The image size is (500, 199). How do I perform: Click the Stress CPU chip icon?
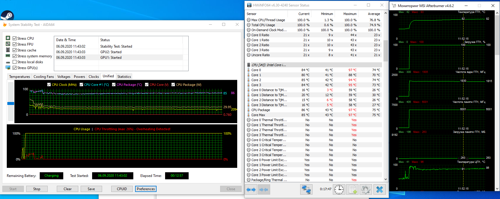(8, 38)
